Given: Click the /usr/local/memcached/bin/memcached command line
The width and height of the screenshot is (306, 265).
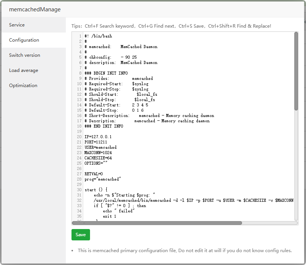Looking at the screenshot, I should tap(193, 200).
